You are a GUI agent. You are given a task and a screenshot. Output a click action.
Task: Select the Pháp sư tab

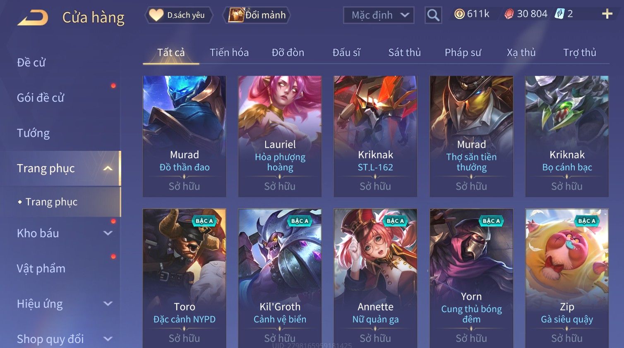pos(463,52)
